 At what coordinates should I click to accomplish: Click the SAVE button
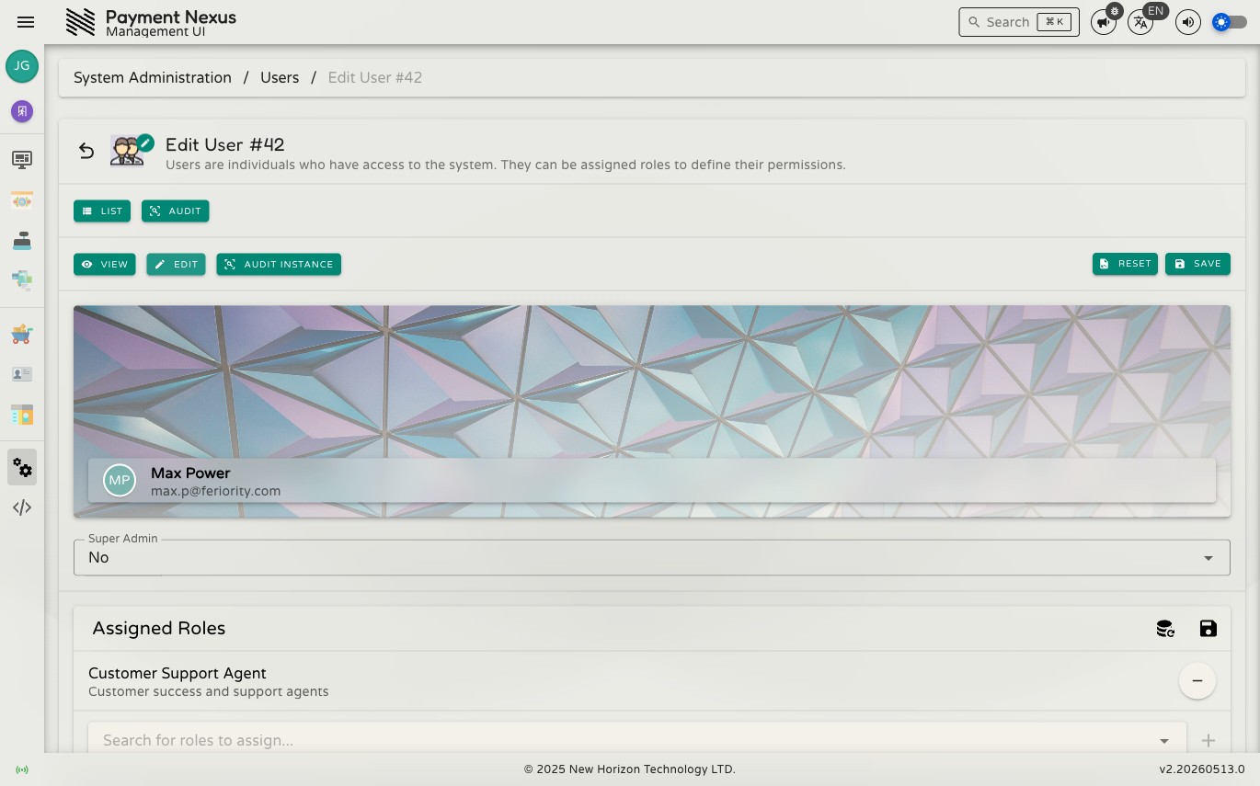click(1197, 264)
